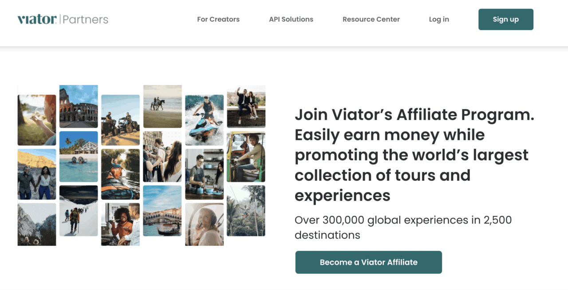Click the Log in link

[x=439, y=20]
